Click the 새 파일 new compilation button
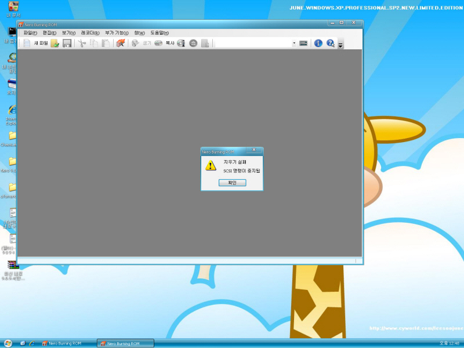The height and width of the screenshot is (348, 464). [35, 43]
